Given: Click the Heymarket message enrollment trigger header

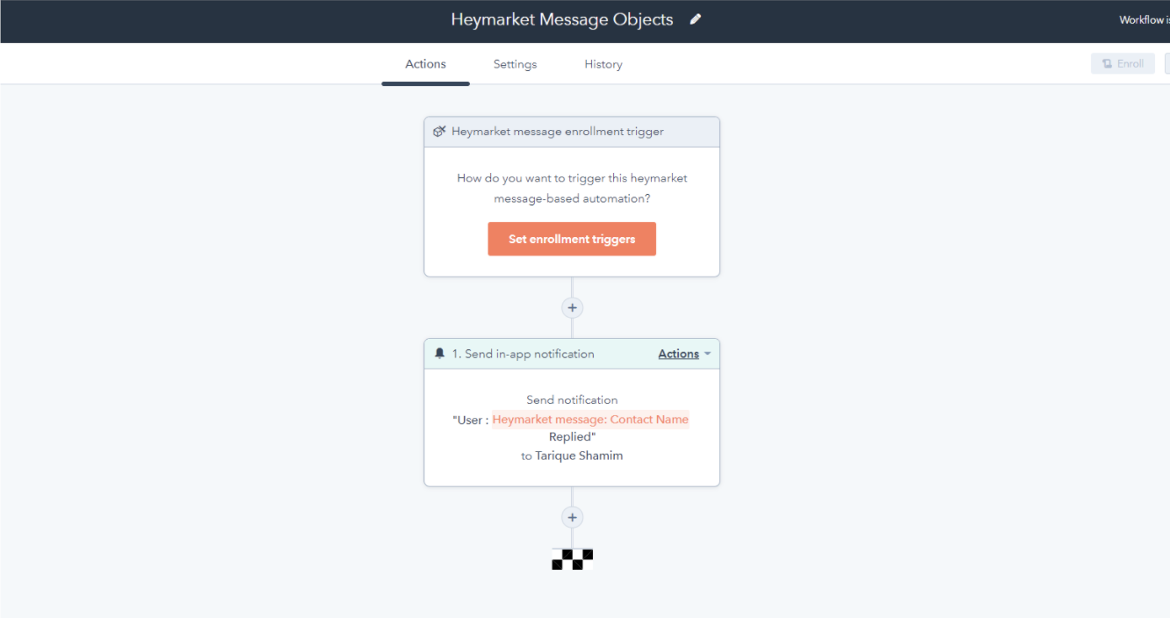Looking at the screenshot, I should pos(572,132).
